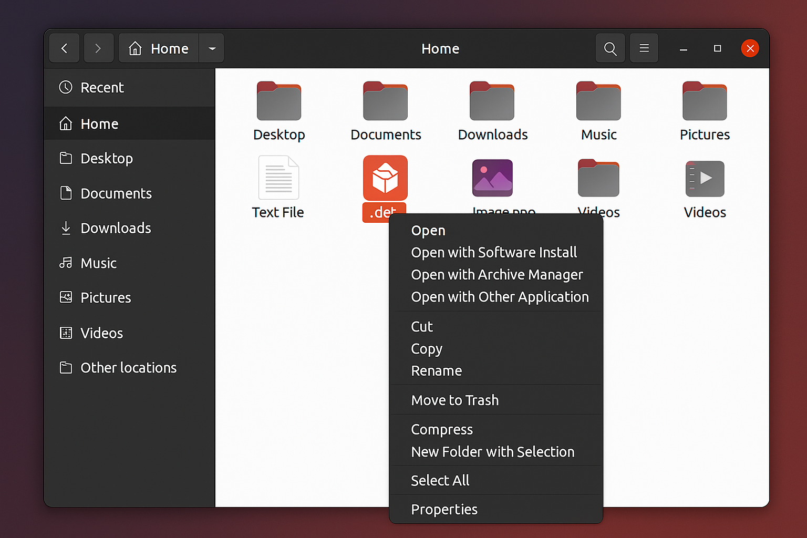
Task: Select the Videos playlist icon
Action: coord(704,179)
